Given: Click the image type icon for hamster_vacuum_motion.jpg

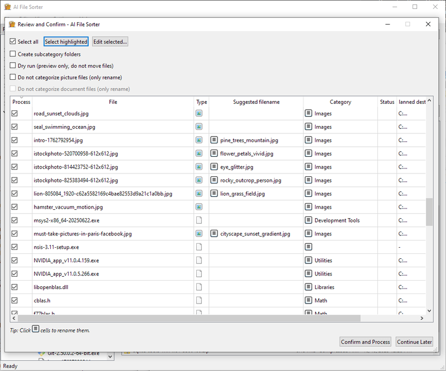Looking at the screenshot, I should pyautogui.click(x=199, y=207).
